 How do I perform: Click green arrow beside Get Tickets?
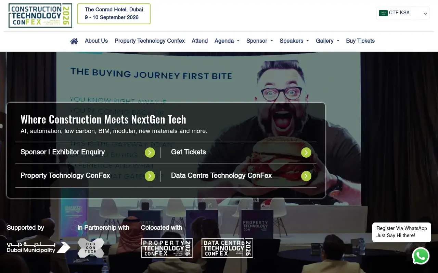(306, 153)
